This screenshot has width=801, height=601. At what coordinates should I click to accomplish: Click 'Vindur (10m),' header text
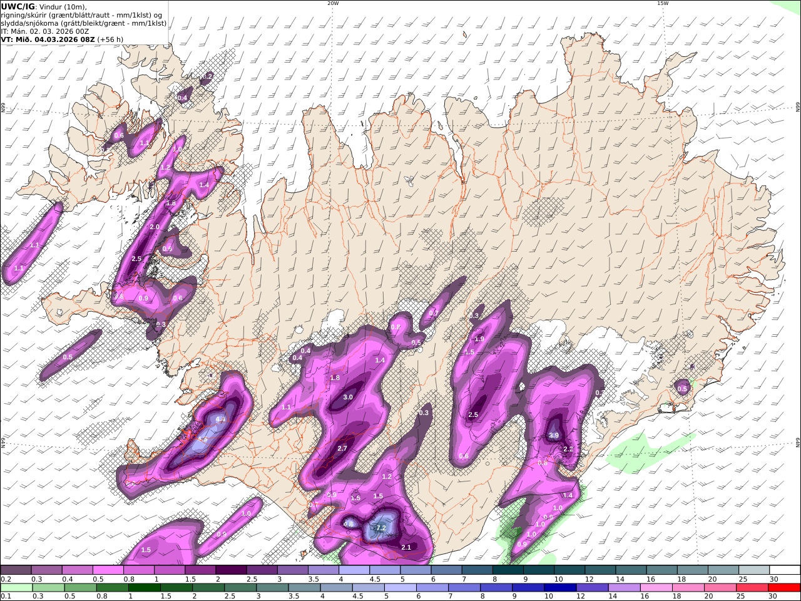(63, 6)
